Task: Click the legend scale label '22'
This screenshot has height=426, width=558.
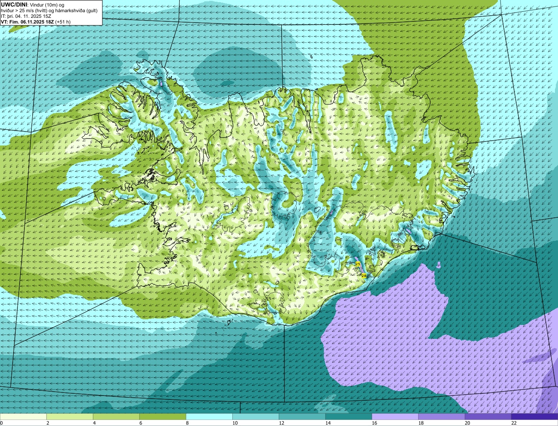Action: pyautogui.click(x=514, y=423)
